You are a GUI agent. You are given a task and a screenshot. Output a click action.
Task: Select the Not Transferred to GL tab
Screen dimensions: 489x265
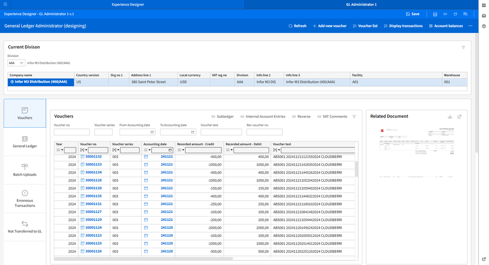point(25,227)
